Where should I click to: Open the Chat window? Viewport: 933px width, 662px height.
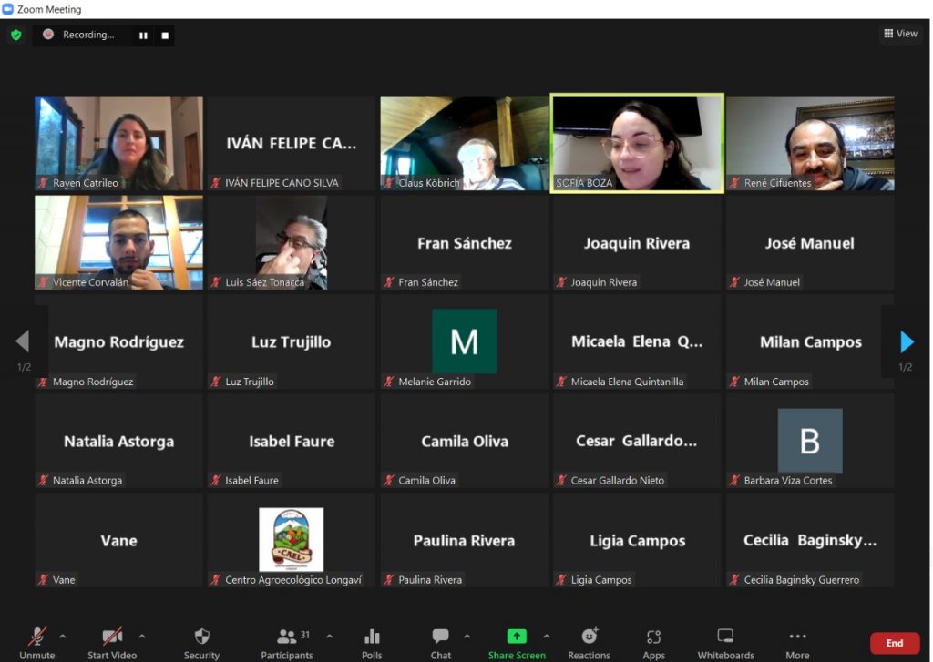point(441,641)
